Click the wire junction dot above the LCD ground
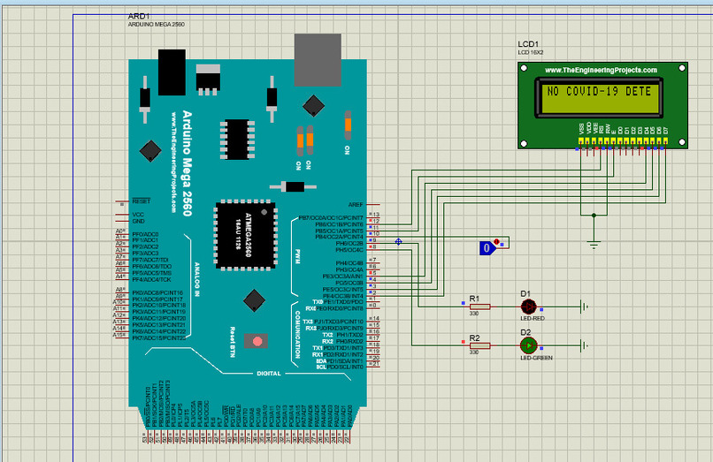 pos(594,215)
